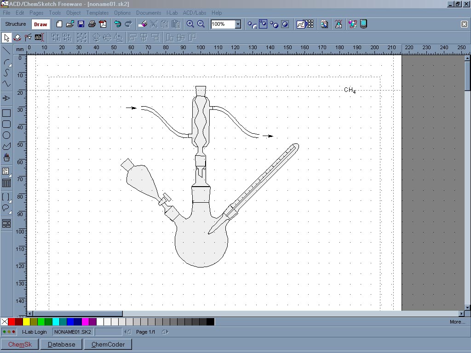Undo the last action
Image resolution: width=471 pixels, height=353 pixels.
point(117,24)
